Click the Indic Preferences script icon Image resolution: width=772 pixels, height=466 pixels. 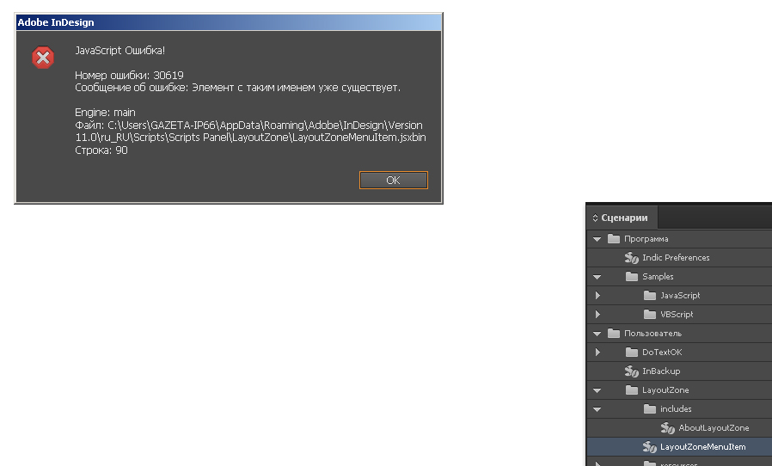coord(632,258)
